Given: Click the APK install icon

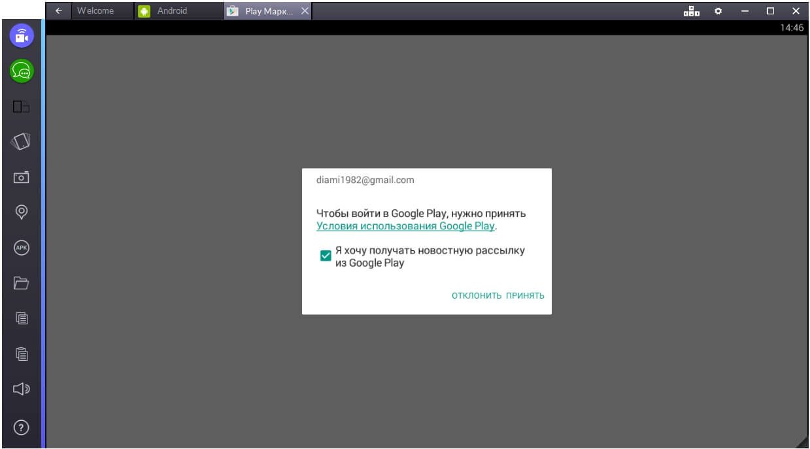Looking at the screenshot, I should [22, 248].
